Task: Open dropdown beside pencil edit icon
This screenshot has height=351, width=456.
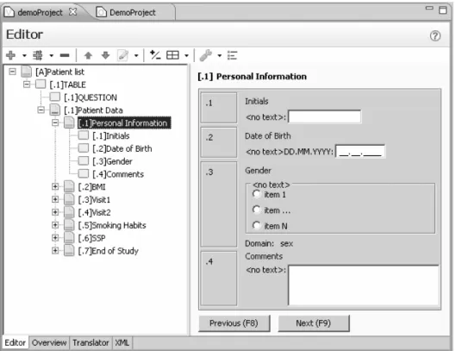Action: pyautogui.click(x=136, y=55)
